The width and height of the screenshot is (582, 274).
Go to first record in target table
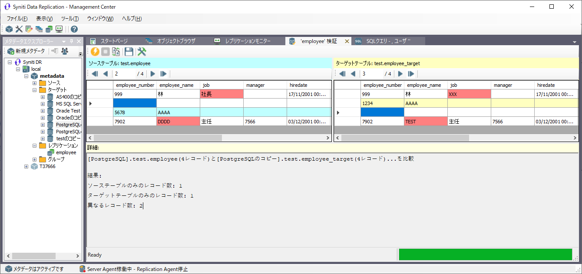[x=343, y=74]
